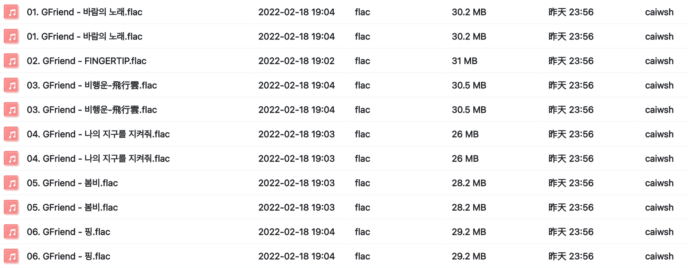Select the second 06. GFriend - 핑.flac file name
Screen dimensions: 688x268
(x=68, y=256)
